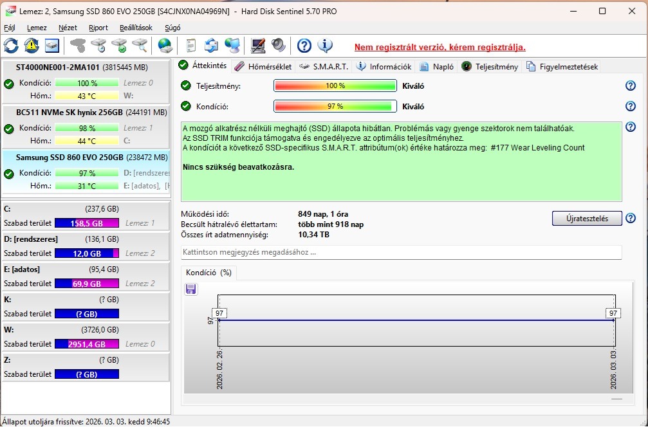Click the refresh-with-warning-sign toolbar icon
The height and width of the screenshot is (427, 648).
(32, 46)
